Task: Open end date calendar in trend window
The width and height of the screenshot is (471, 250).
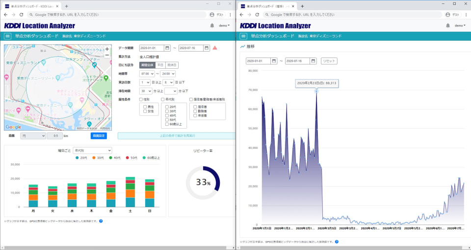Action: (x=314, y=61)
